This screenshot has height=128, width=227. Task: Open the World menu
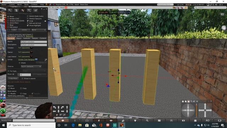coord(20,5)
